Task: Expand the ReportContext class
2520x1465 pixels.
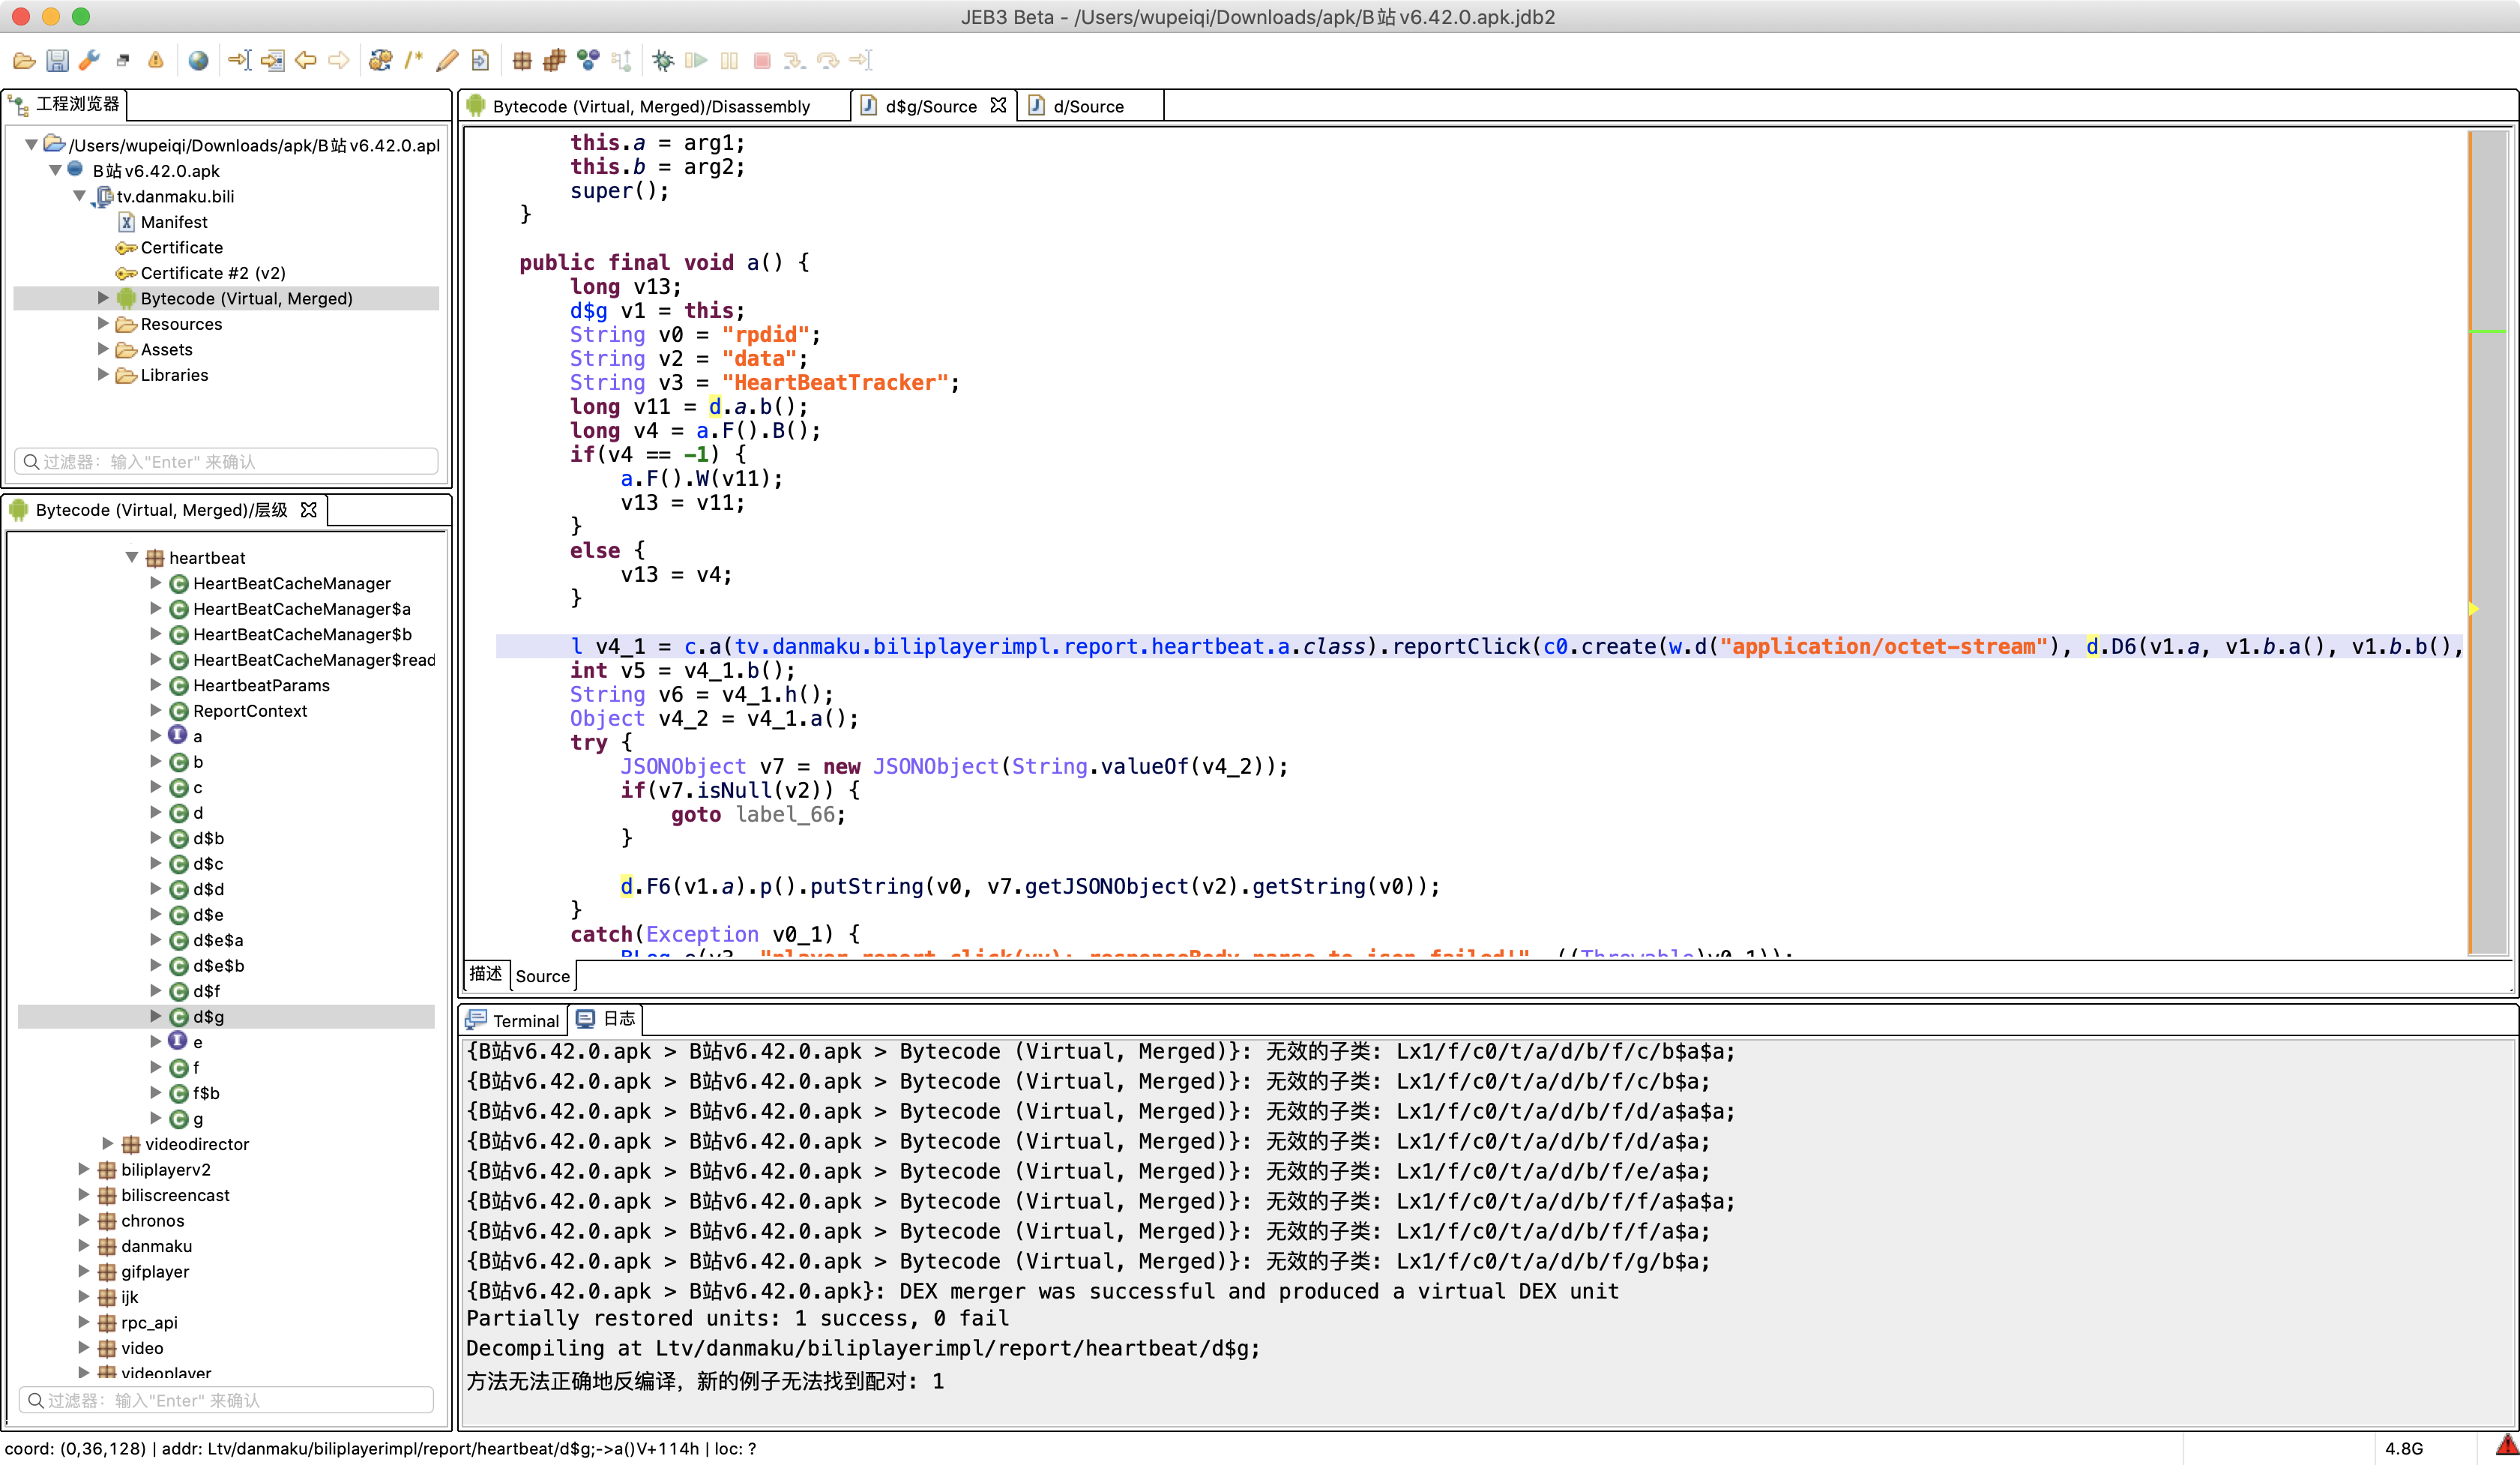Action: pos(156,710)
